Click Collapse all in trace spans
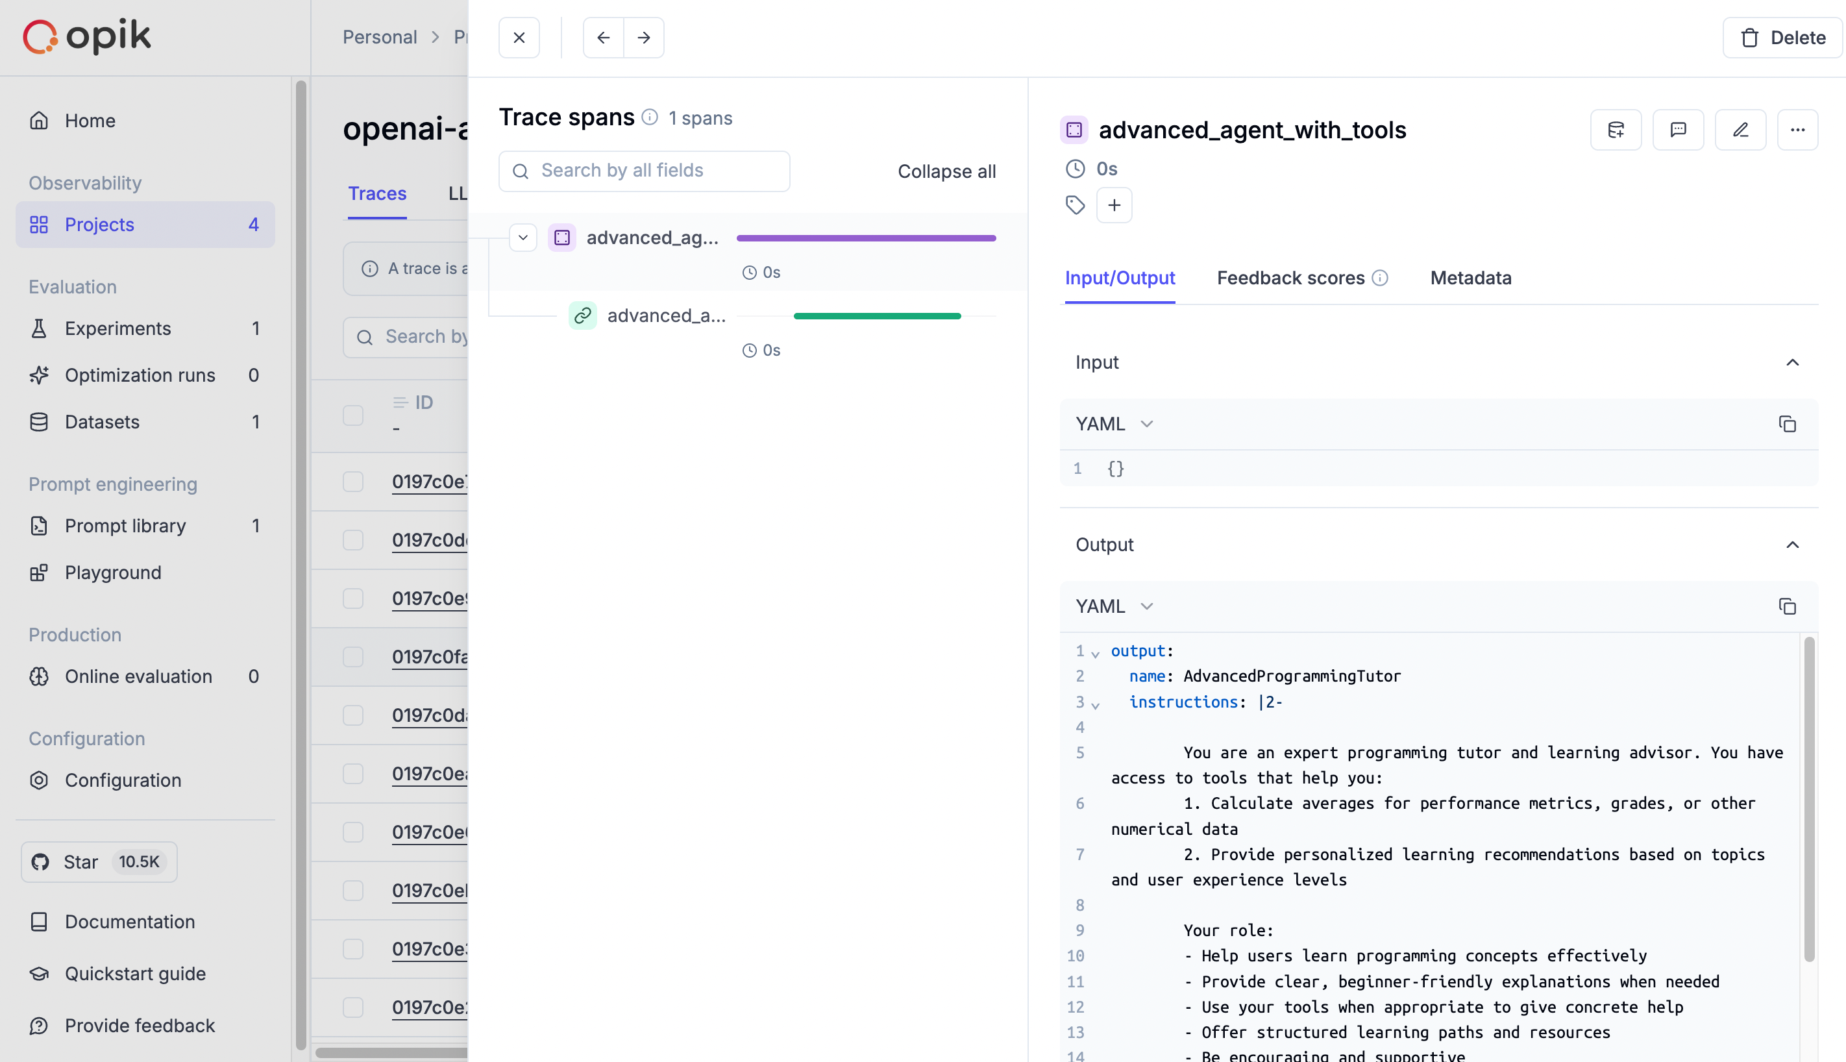The height and width of the screenshot is (1062, 1846). click(x=946, y=171)
